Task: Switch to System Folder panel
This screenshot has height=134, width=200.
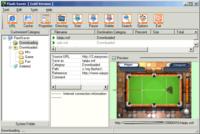Action: click(25, 124)
